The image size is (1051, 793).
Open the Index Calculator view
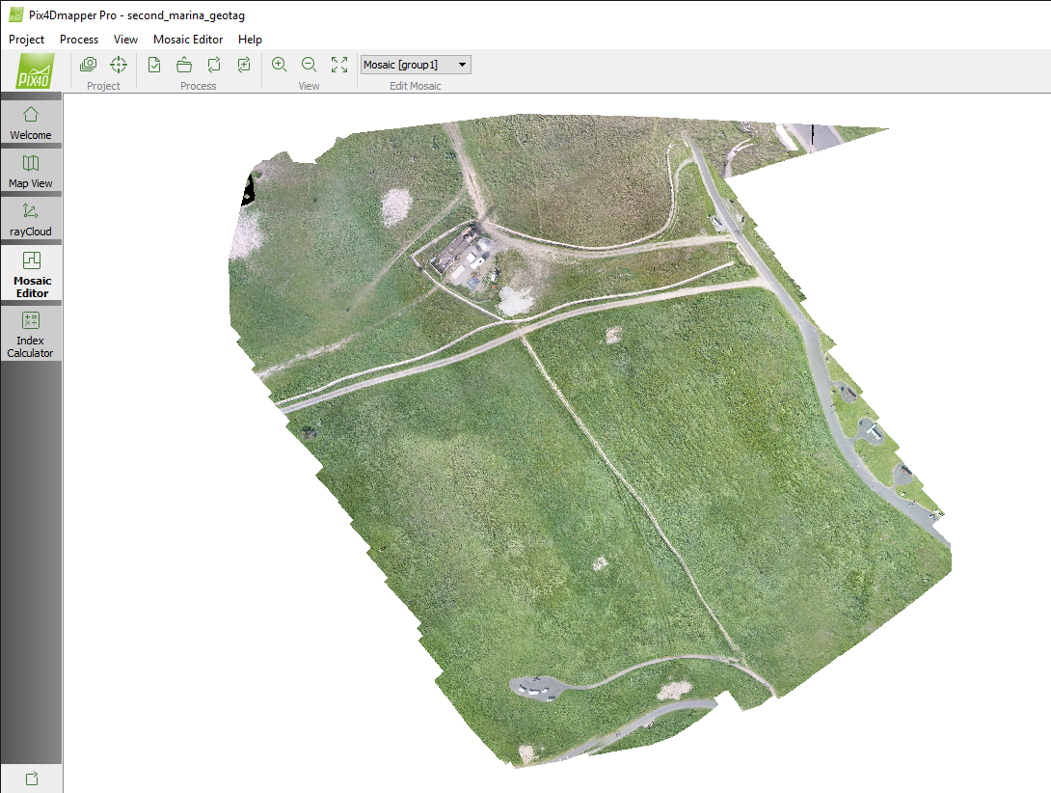(31, 334)
